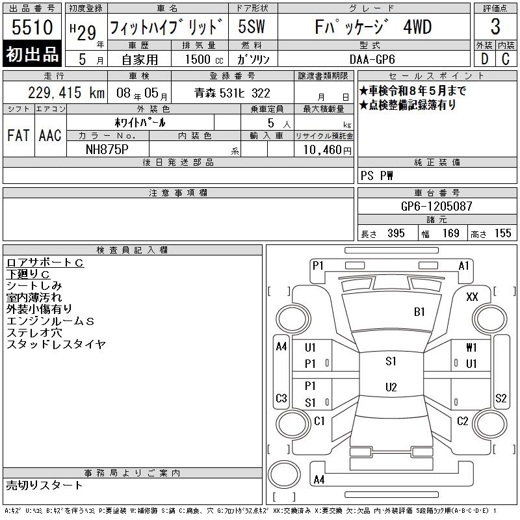Click "XX" replaced-panel mark on diagram
The width and height of the screenshot is (520, 520).
click(472, 297)
